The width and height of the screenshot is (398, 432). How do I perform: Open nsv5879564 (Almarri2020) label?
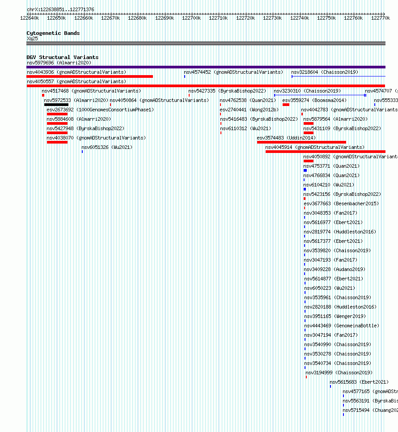[x=335, y=119]
